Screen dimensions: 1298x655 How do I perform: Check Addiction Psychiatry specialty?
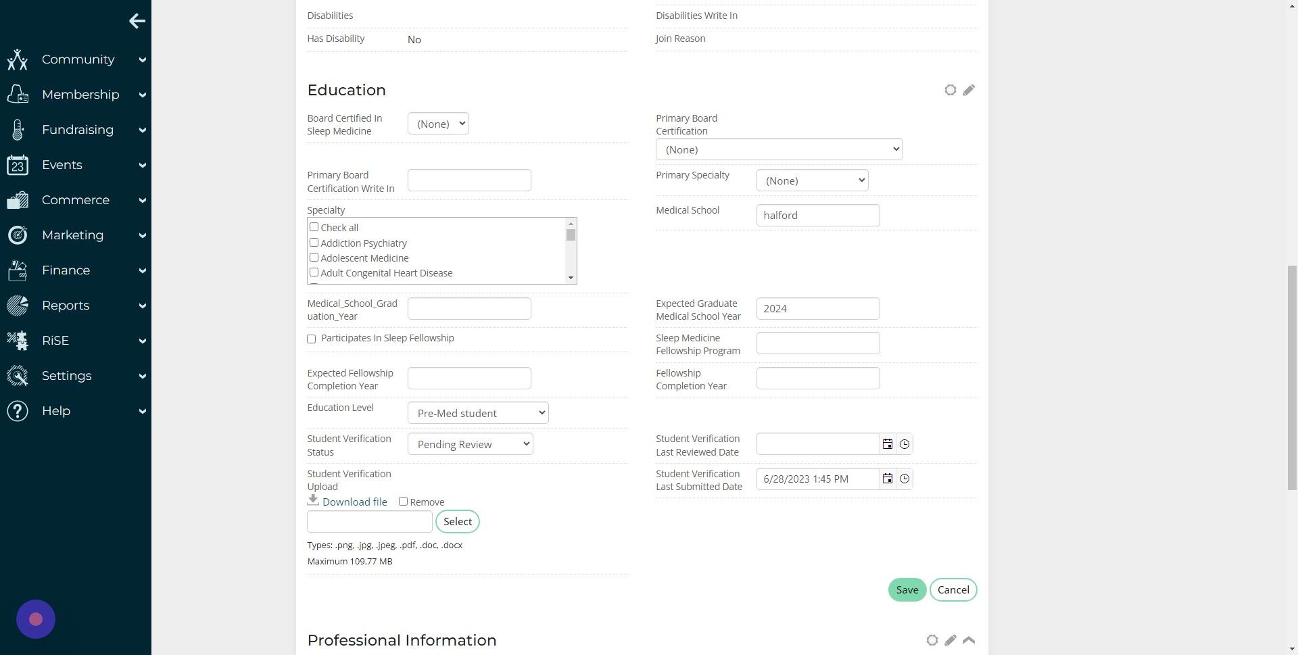(x=314, y=242)
